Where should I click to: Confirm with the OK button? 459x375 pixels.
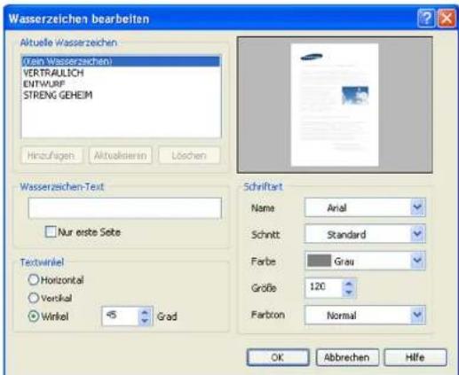click(278, 357)
